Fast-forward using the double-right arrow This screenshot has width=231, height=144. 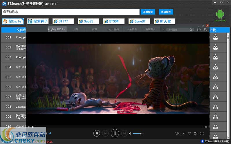206,127
